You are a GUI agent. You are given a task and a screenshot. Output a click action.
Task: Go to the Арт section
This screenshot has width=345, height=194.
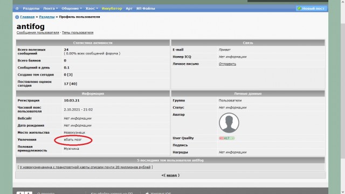click(129, 9)
